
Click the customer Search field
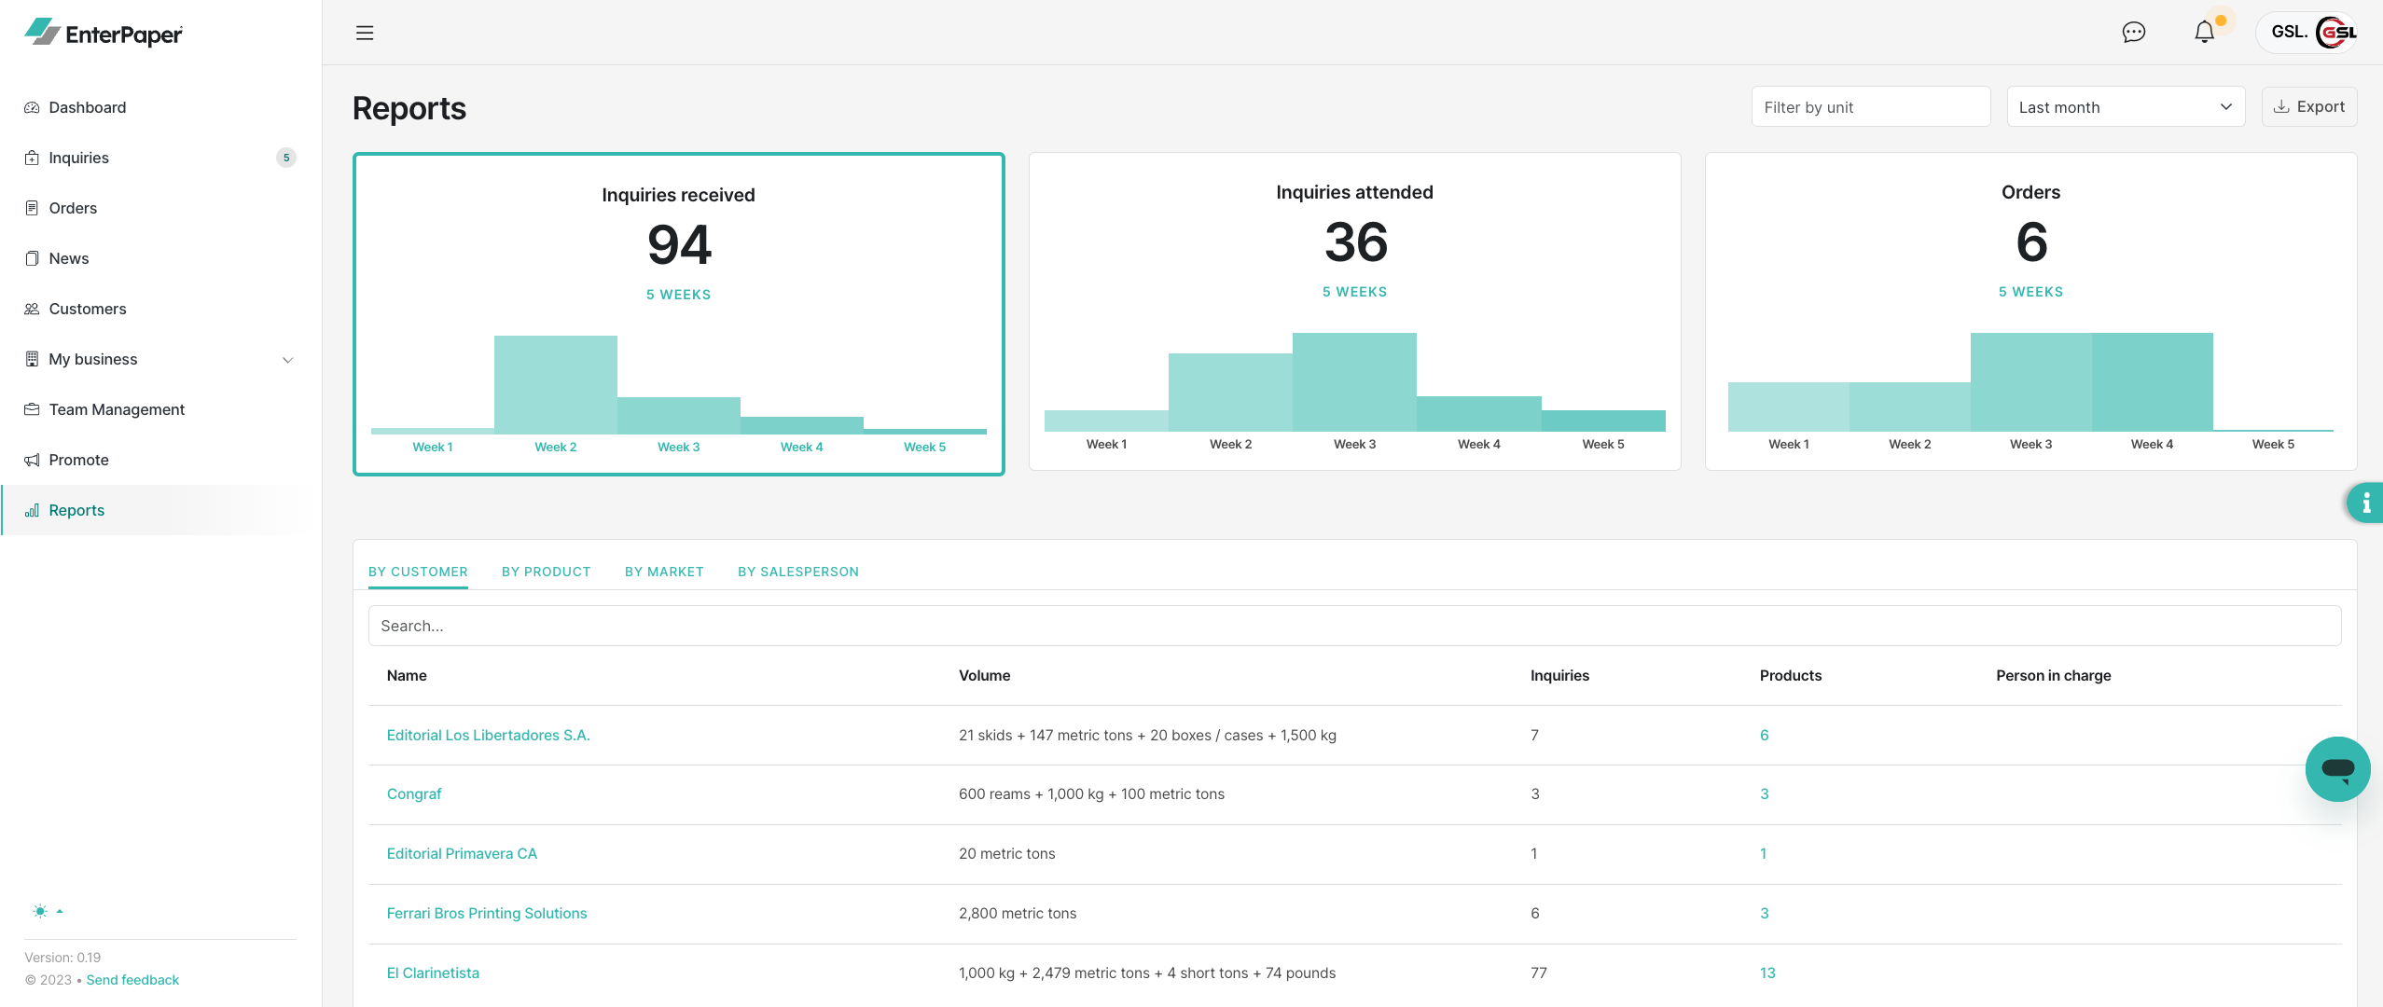coord(1354,626)
